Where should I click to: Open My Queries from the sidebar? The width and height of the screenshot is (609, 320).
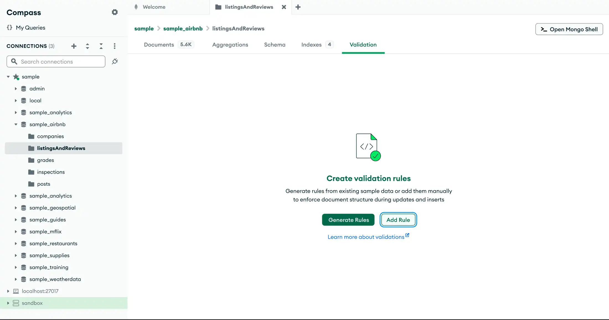30,27
